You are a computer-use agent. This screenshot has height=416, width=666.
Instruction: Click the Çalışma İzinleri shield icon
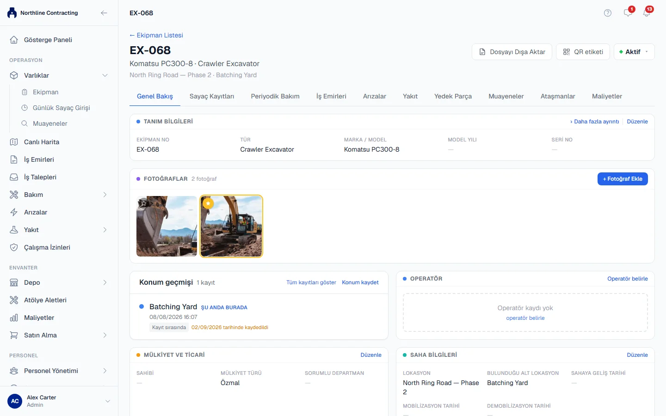click(14, 247)
